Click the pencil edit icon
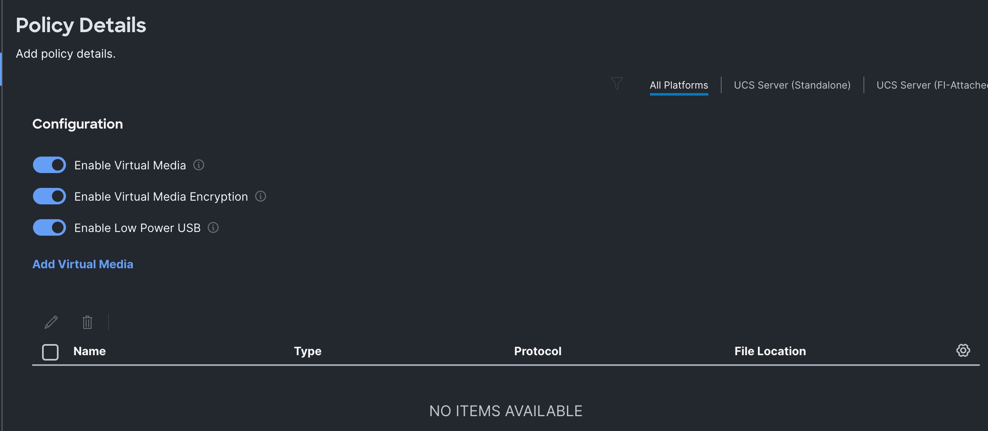Image resolution: width=988 pixels, height=431 pixels. (x=51, y=322)
